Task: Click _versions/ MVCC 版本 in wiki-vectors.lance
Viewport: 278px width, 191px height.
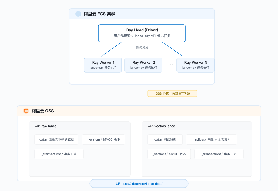Action: (x=169, y=154)
